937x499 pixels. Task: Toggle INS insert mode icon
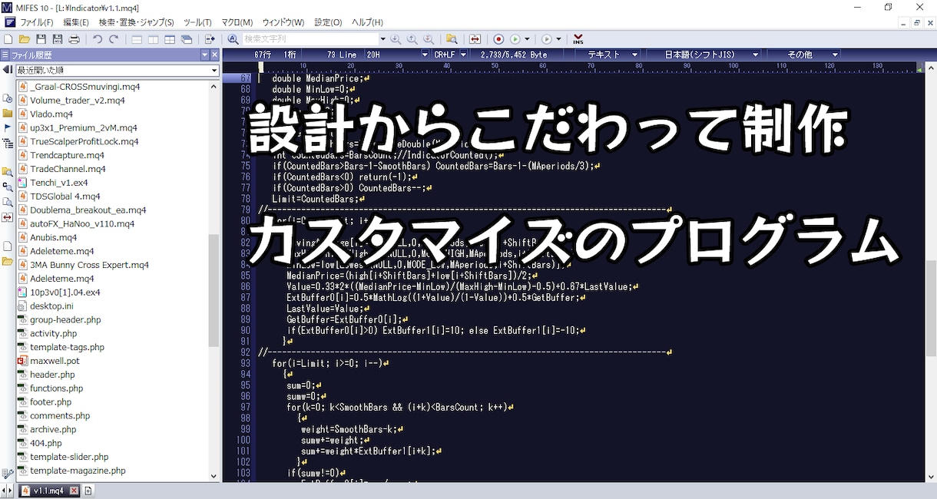click(578, 39)
